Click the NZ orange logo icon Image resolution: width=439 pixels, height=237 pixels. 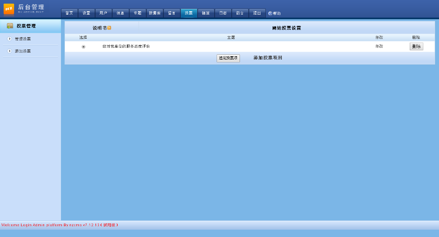tap(9, 9)
